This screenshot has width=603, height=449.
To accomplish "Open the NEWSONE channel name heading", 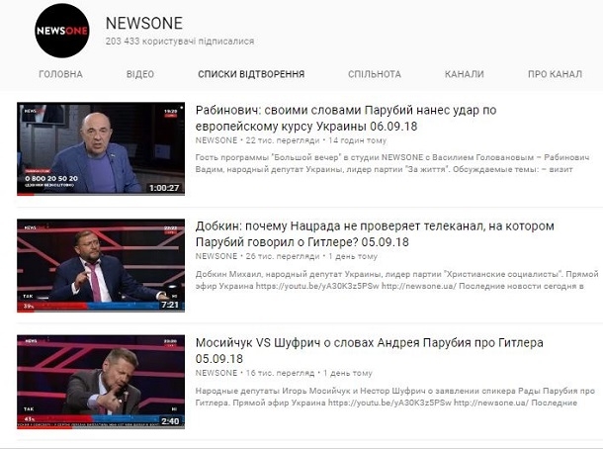I will pyautogui.click(x=144, y=24).
